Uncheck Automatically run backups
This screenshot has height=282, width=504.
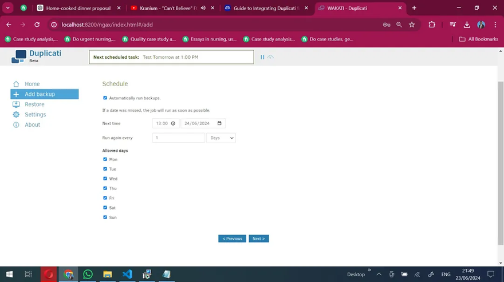coord(105,98)
